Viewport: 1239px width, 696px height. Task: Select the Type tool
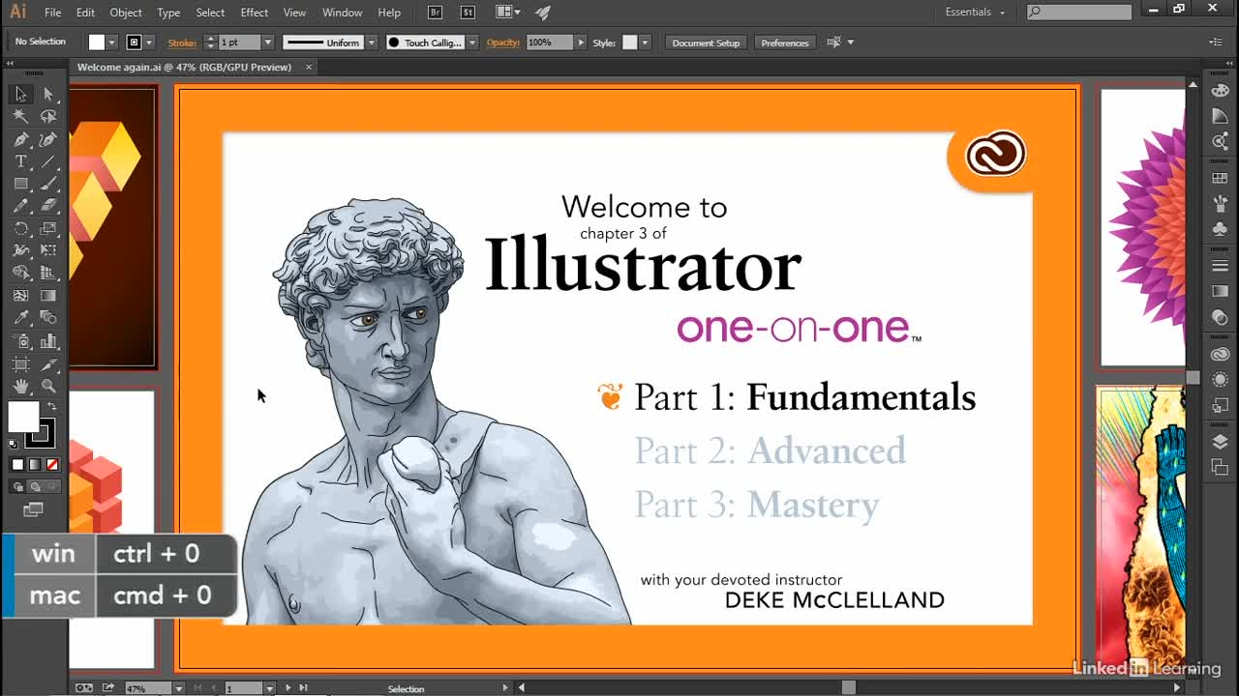tap(20, 161)
